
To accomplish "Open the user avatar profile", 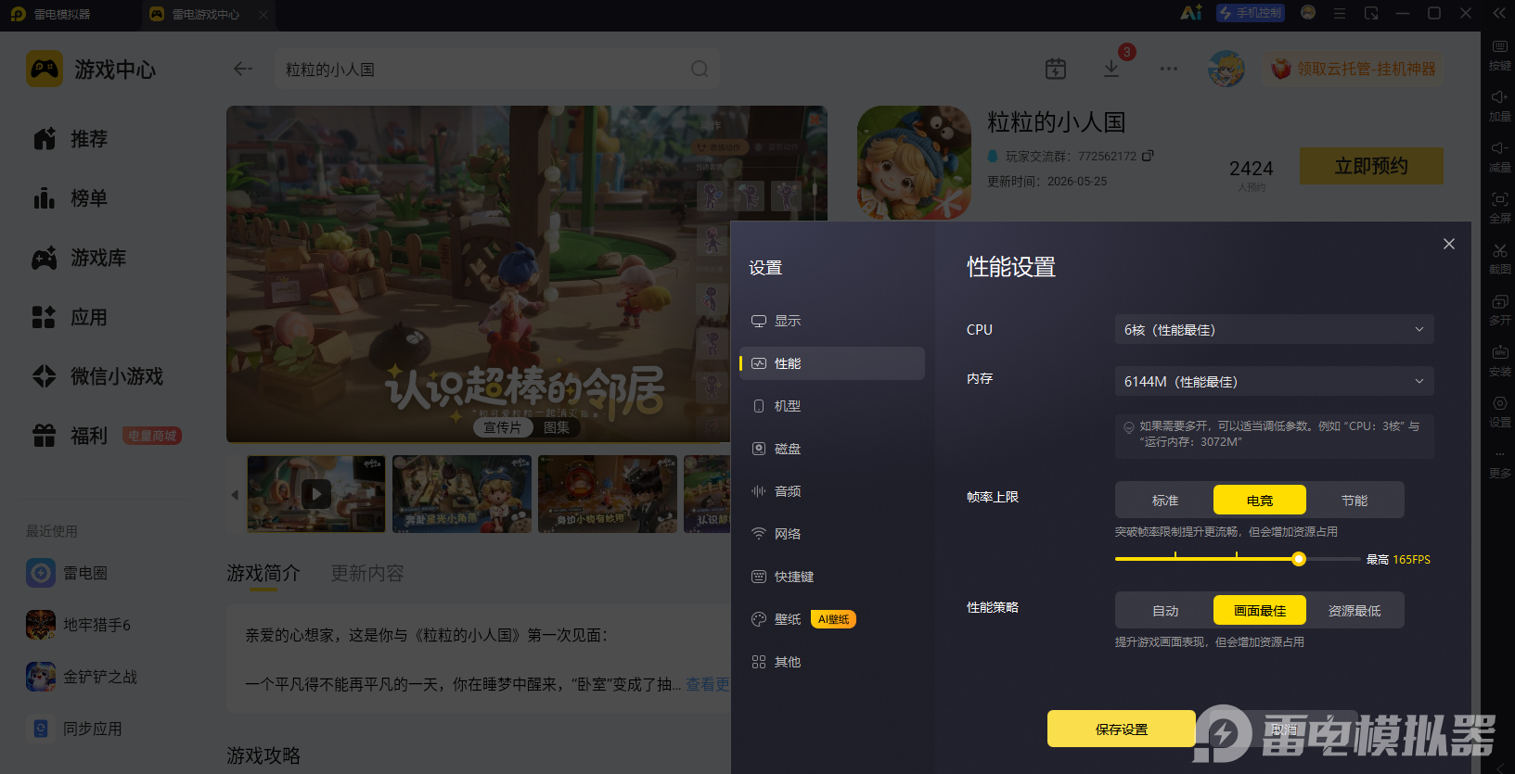I will [x=1226, y=69].
